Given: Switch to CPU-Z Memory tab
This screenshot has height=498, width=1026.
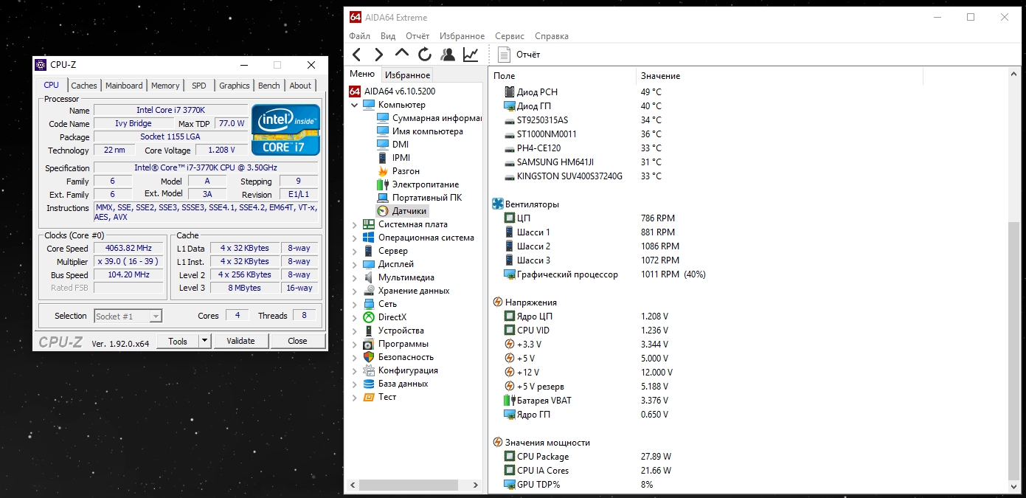Looking at the screenshot, I should point(165,86).
